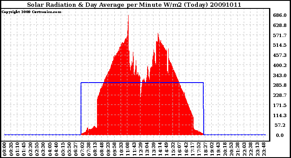The image size is (291, 158).
Task: Click the 00:35 time label
Action: [11, 149]
